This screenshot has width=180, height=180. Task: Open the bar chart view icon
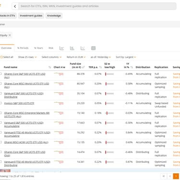(72, 48)
